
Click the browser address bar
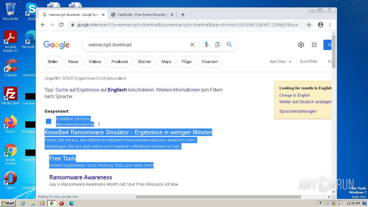click(x=189, y=25)
